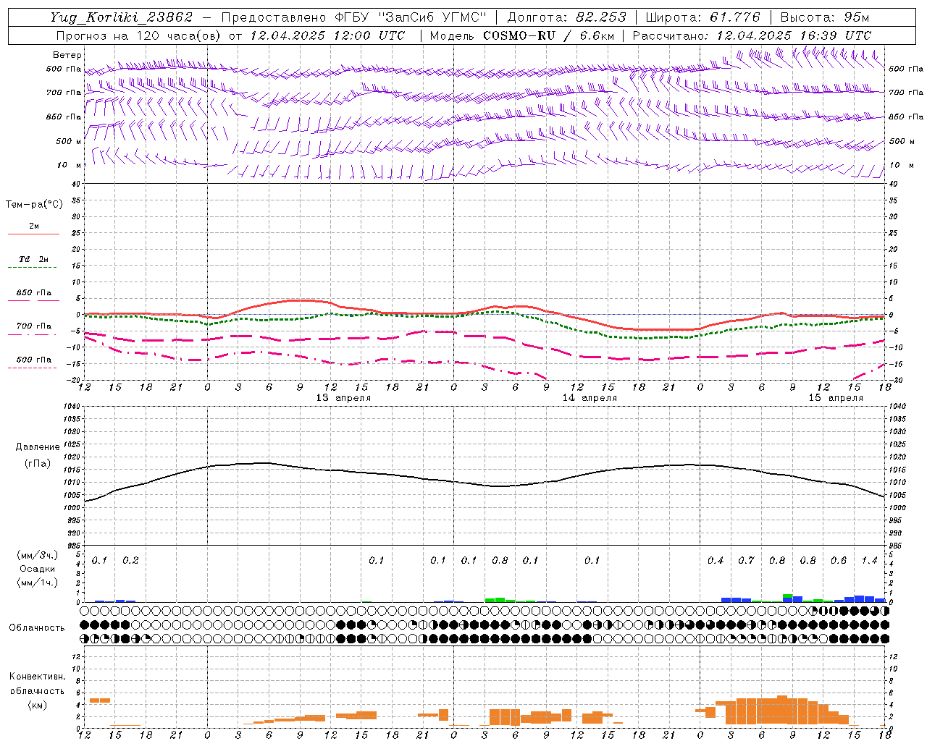This screenshot has height=741, width=927.
Task: Click the forecast start text 12.04.2025 12:00 UTC
Action: pos(327,35)
